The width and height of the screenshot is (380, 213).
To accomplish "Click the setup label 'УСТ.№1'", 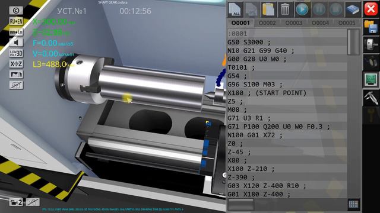I will [71, 11].
